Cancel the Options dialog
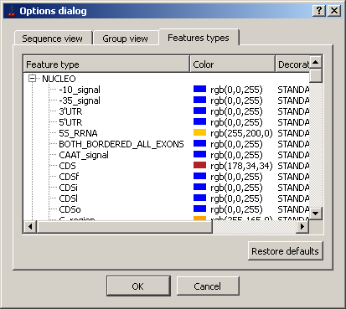 (208, 286)
